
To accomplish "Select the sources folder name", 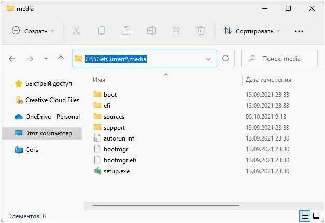I will 114,117.
